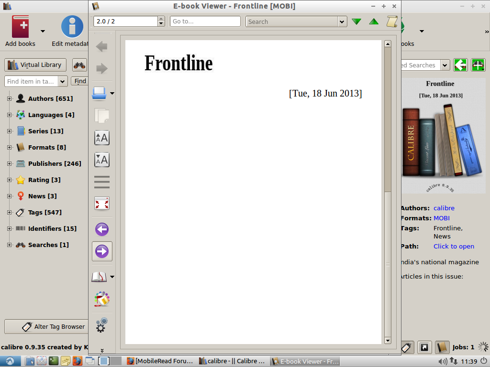
Task: Click the Alter Tag Browser button
Action: 47,327
